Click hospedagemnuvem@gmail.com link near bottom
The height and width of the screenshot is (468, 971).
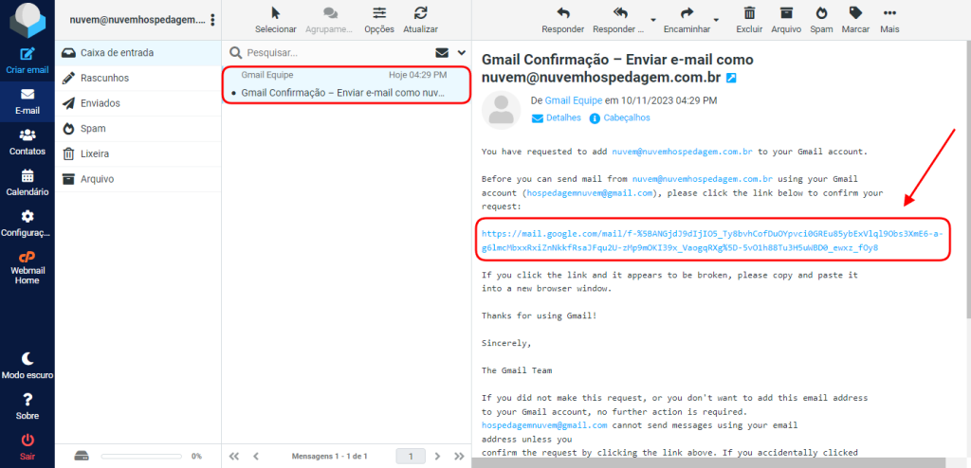pyautogui.click(x=544, y=425)
